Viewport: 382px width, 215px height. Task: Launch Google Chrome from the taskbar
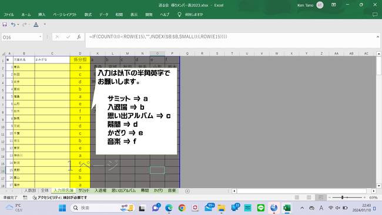point(182,208)
